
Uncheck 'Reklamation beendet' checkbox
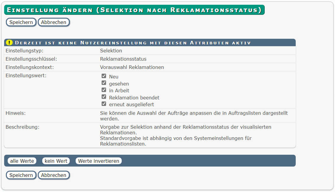click(x=104, y=97)
